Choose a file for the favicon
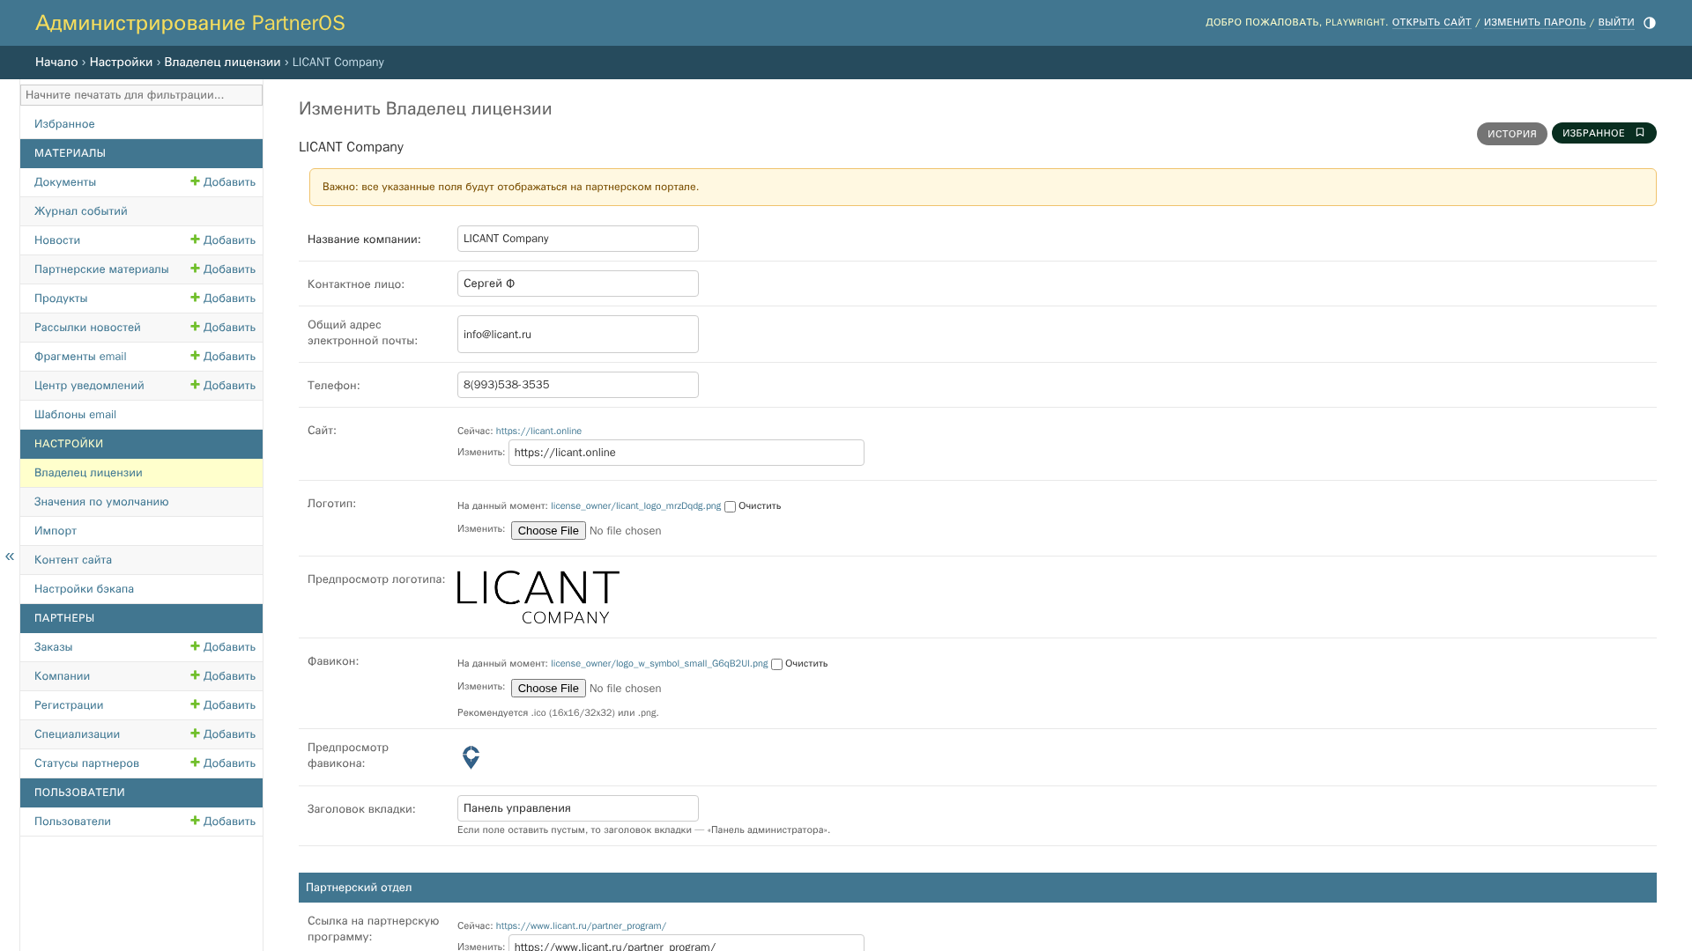Image resolution: width=1692 pixels, height=951 pixels. 548,689
